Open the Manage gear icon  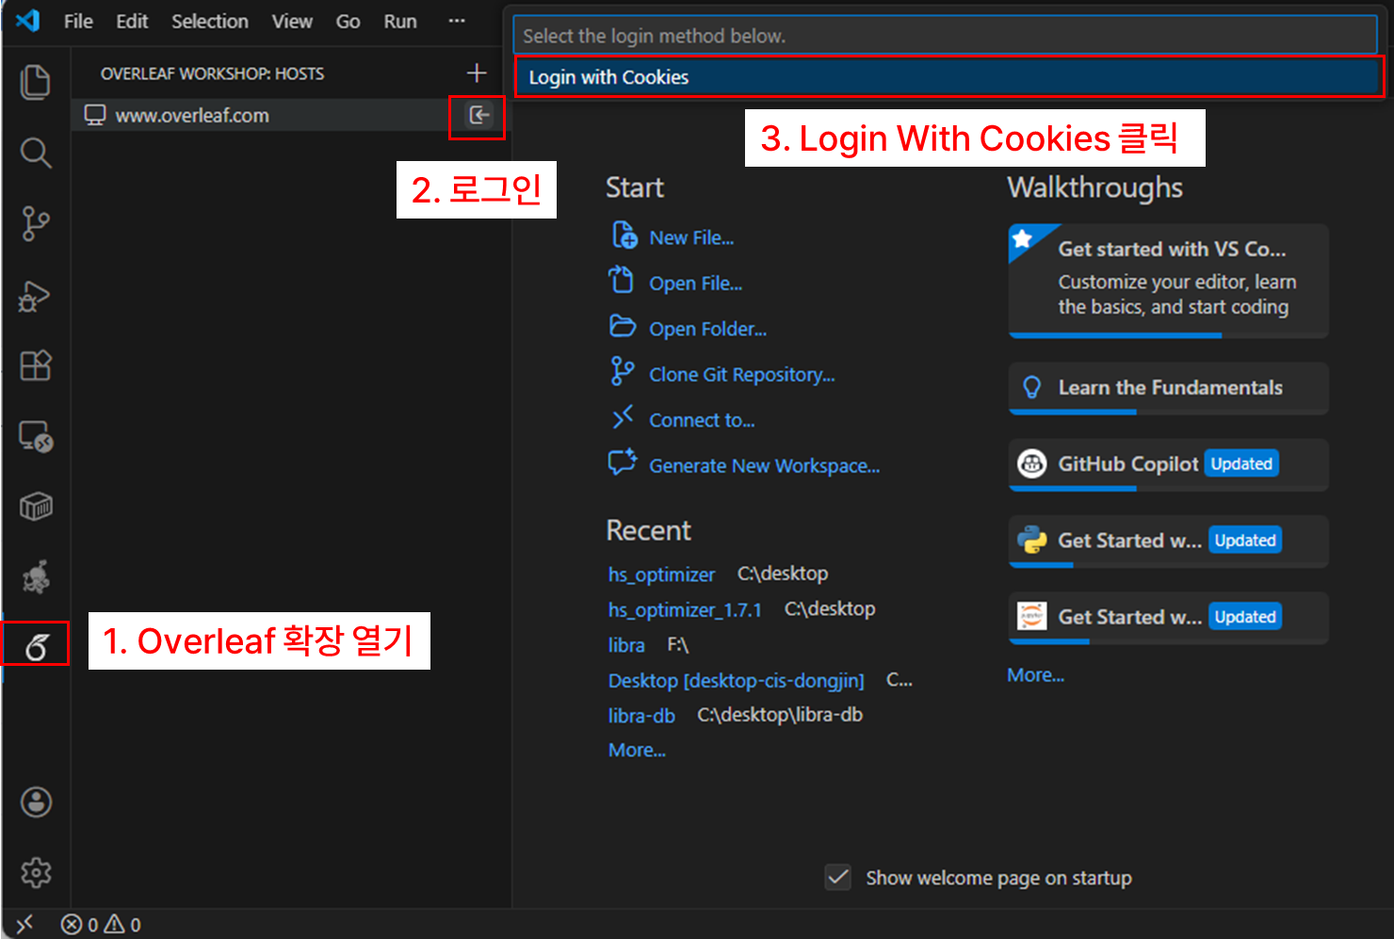tap(36, 873)
